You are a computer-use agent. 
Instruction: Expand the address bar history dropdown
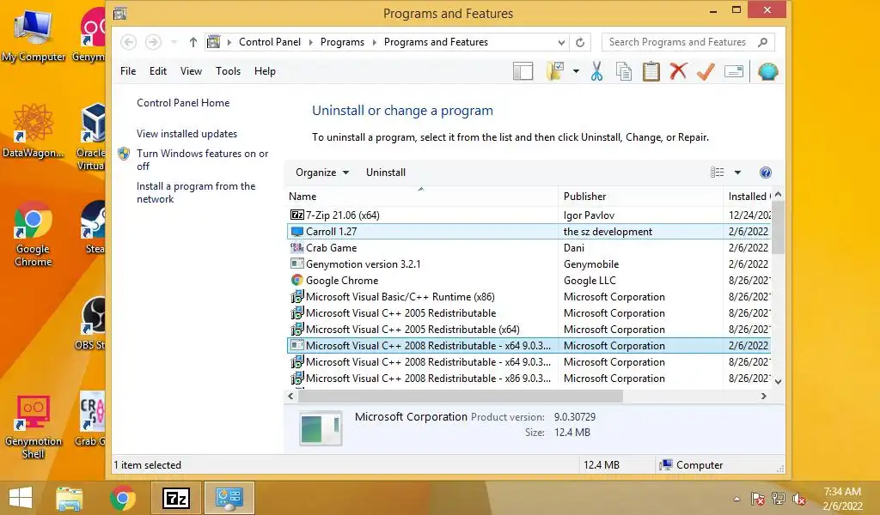(561, 42)
